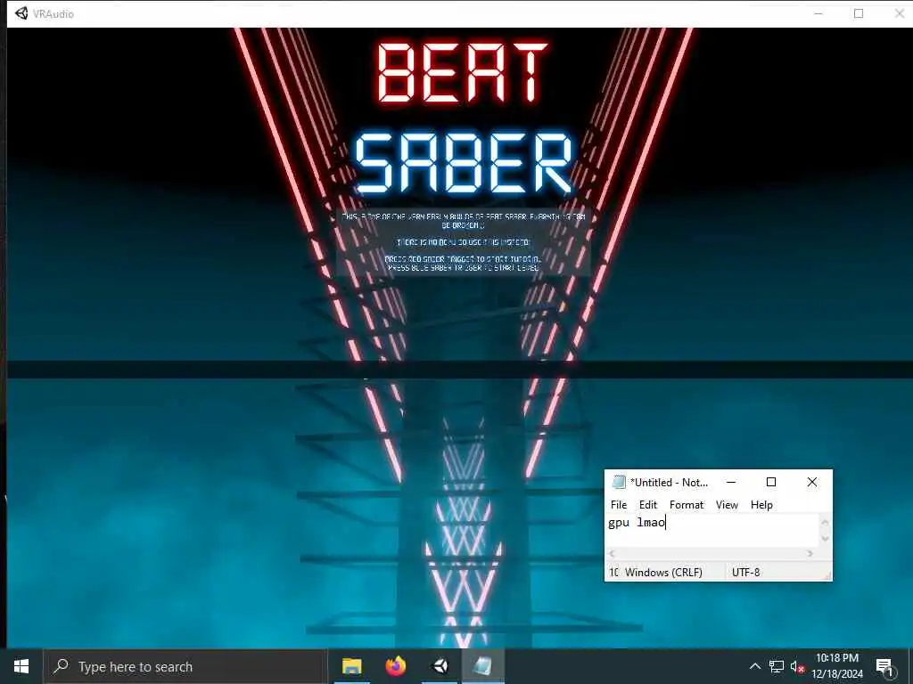Open the Notepad Format menu

click(x=687, y=505)
